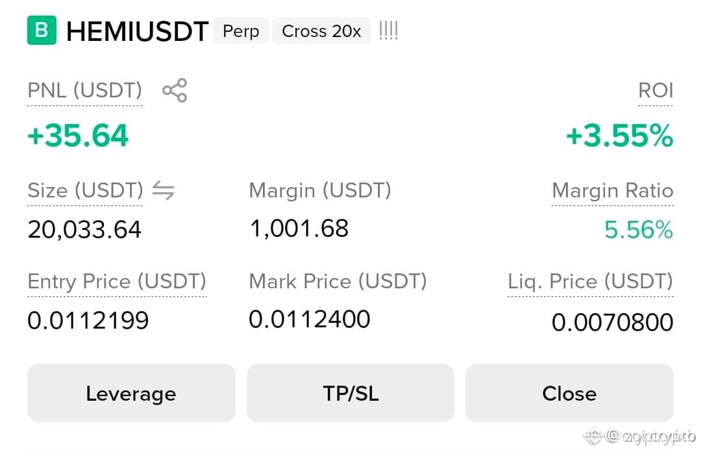The height and width of the screenshot is (452, 701).
Task: Click the ADL indicator bars icon
Action: pos(388,31)
